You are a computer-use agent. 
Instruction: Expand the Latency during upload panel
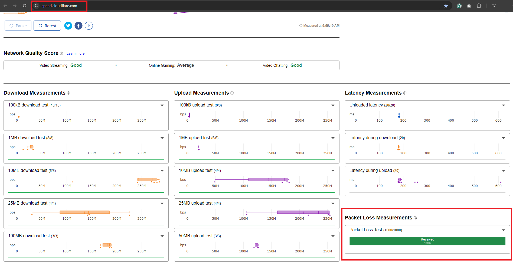point(504,171)
